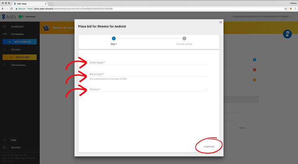The image size is (298, 164).
Task: Click the AdEx logo
Action: [9, 17]
